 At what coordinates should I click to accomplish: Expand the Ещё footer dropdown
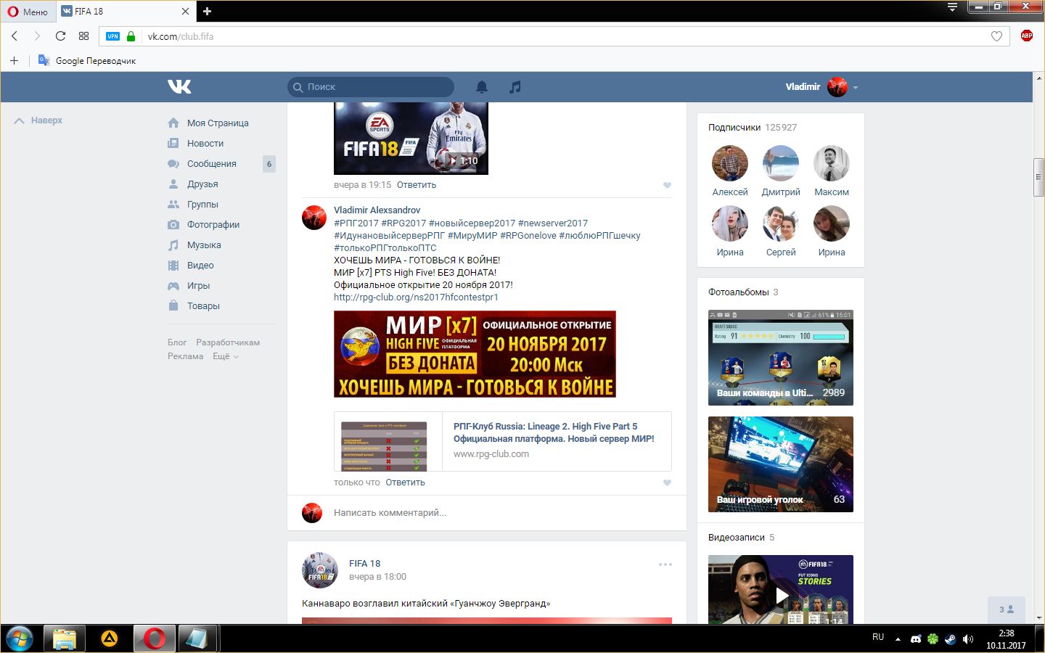[x=226, y=356]
